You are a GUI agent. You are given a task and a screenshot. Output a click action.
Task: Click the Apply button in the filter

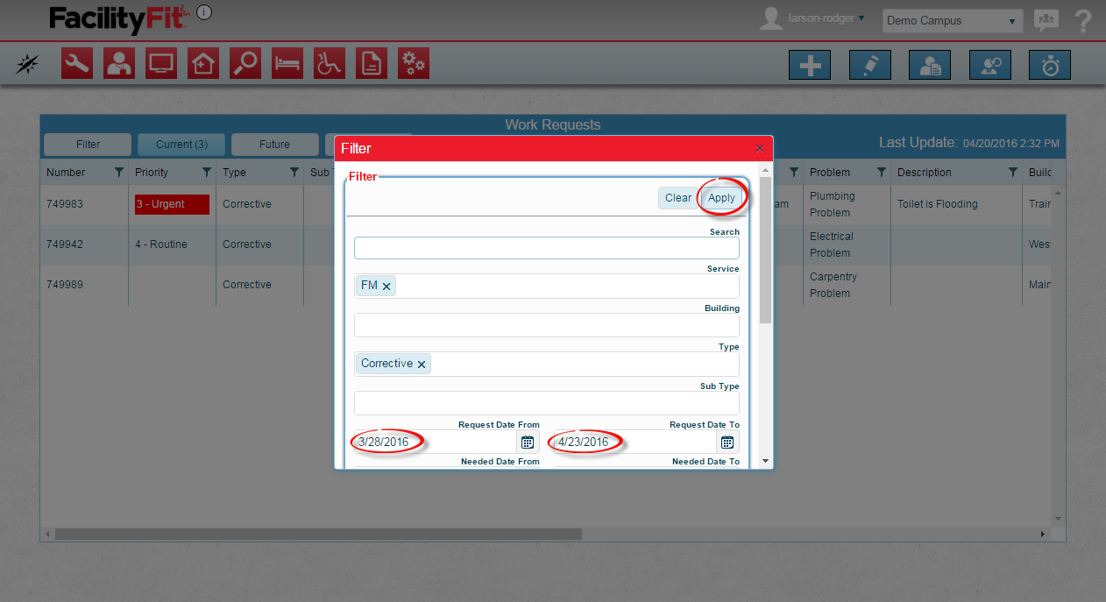click(x=721, y=198)
